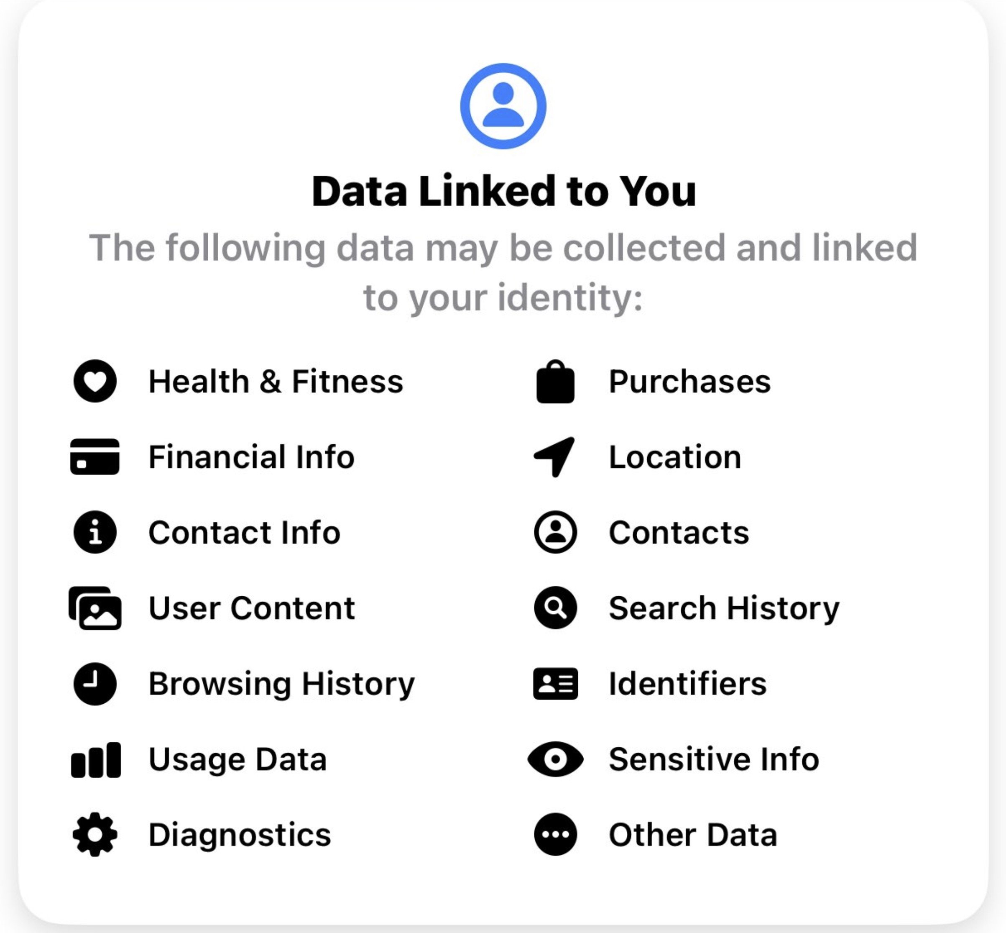Select the 'Data Linked to You' heading

pos(503,191)
